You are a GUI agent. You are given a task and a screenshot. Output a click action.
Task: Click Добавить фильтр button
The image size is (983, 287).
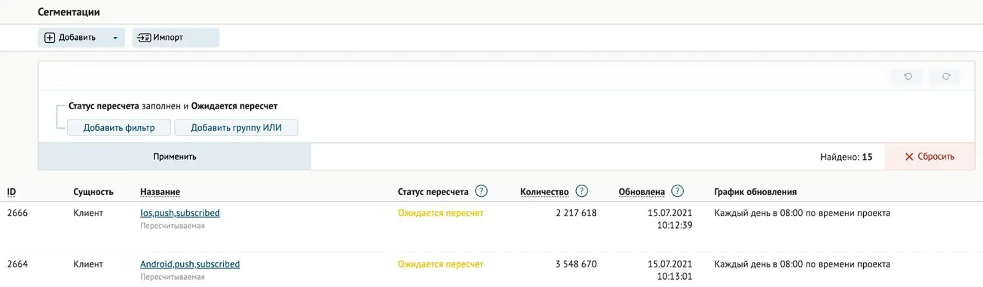click(119, 128)
